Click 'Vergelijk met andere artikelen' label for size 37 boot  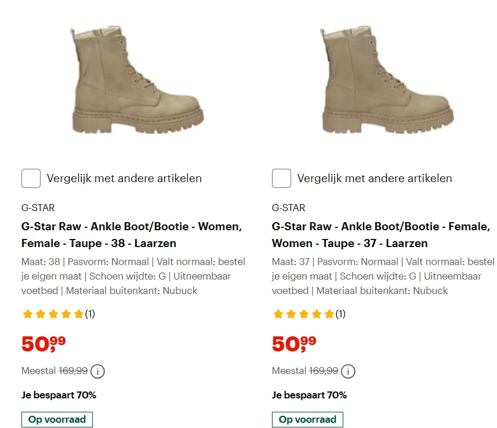coord(375,179)
